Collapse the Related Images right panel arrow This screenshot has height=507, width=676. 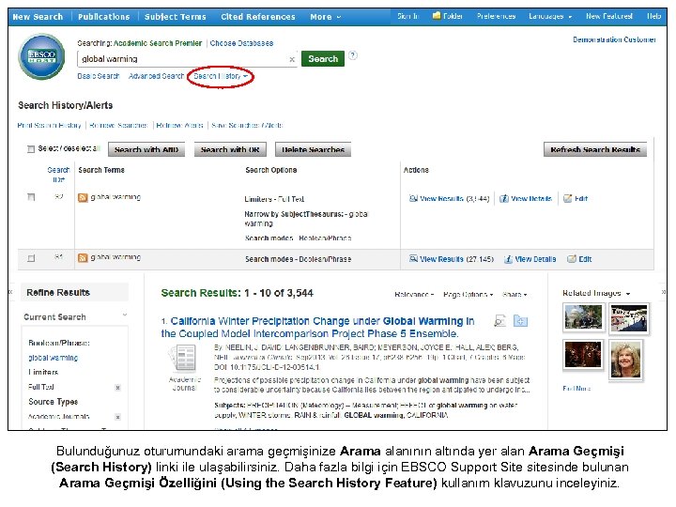(x=664, y=292)
